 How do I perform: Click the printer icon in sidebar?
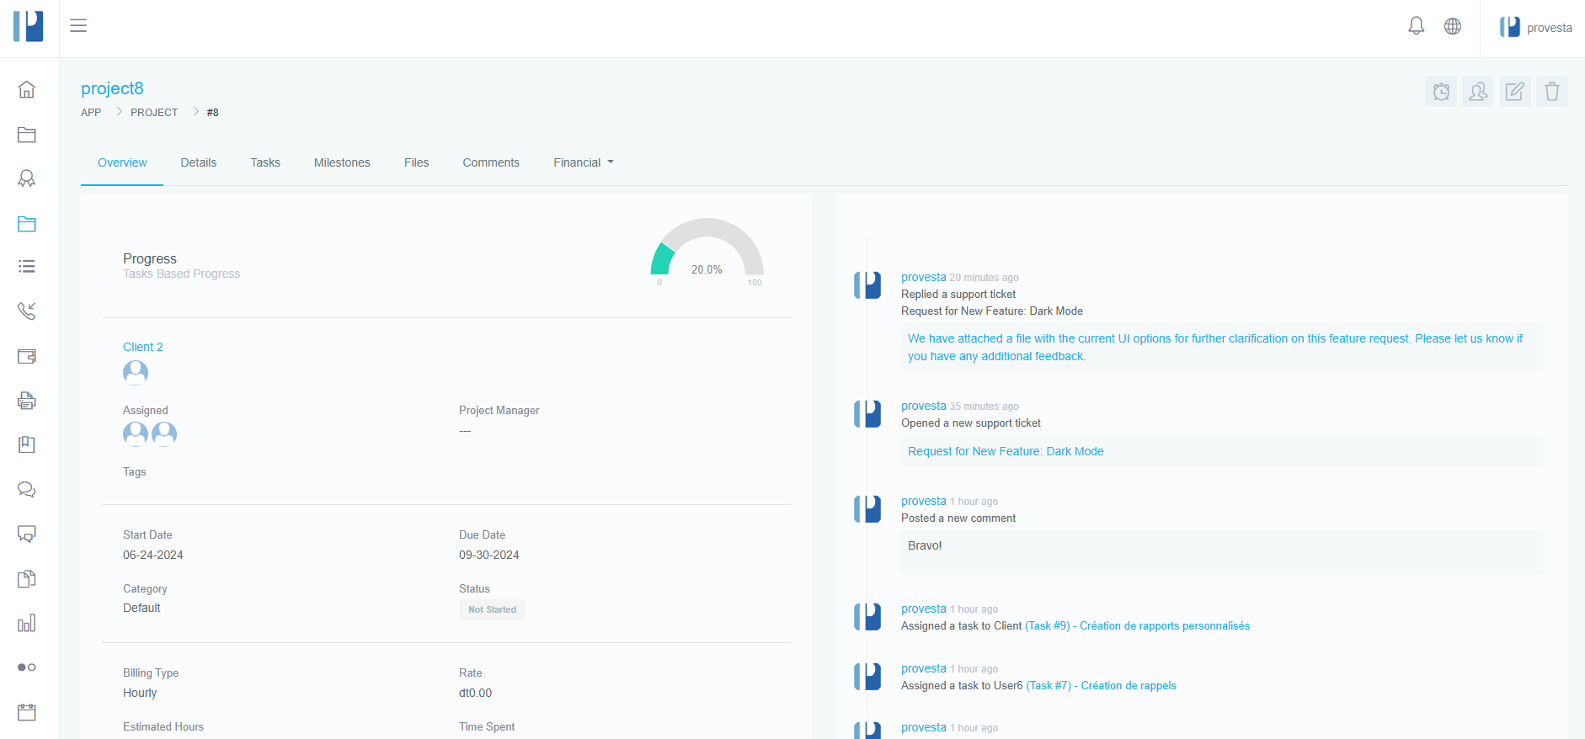point(27,401)
